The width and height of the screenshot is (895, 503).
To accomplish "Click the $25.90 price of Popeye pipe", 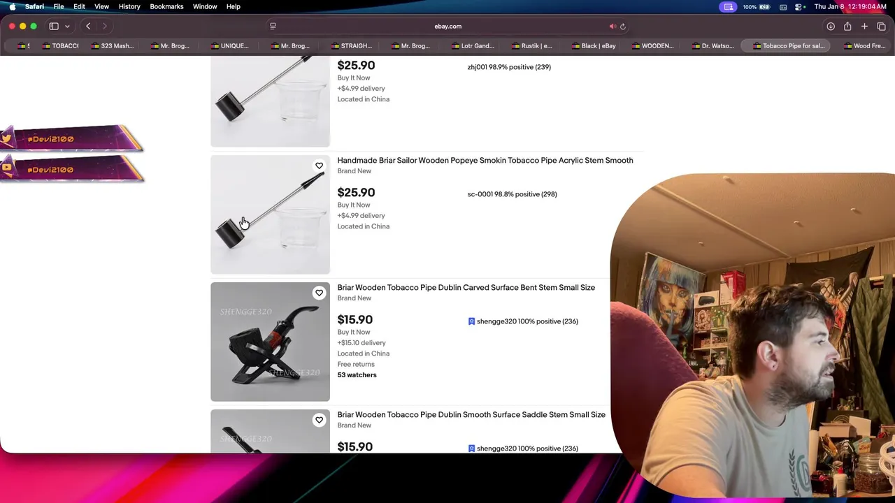I will pos(356,192).
